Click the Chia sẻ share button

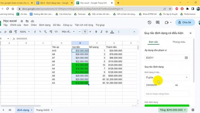click(x=185, y=22)
